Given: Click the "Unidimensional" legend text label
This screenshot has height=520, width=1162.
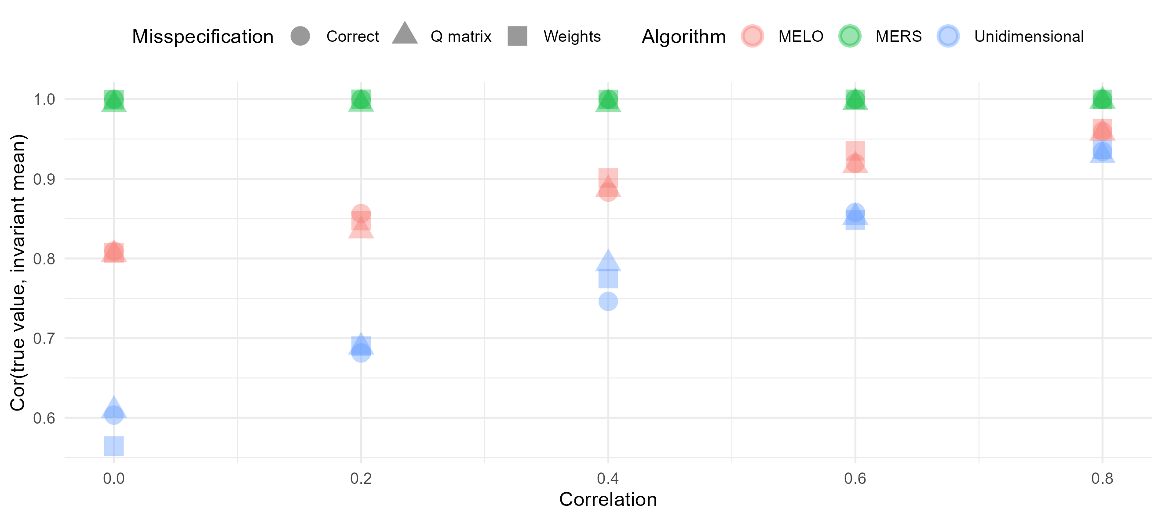Looking at the screenshot, I should click(x=1028, y=37).
